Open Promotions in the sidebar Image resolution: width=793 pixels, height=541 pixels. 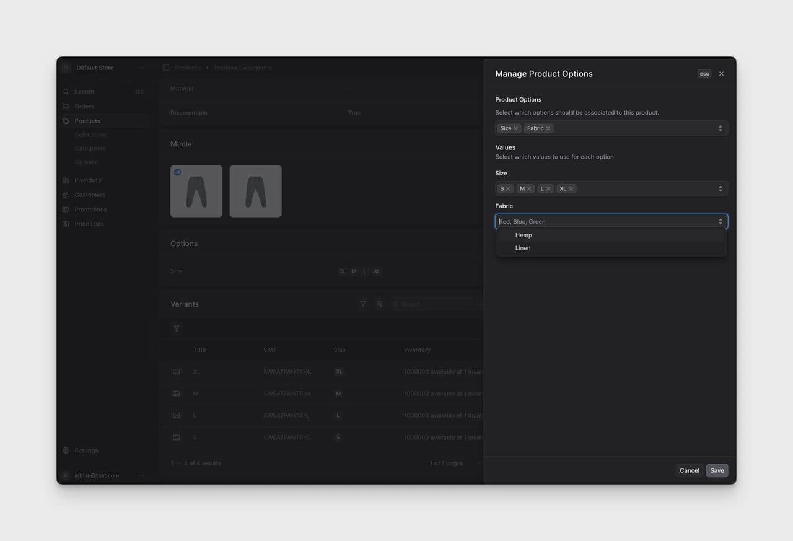coord(103,209)
